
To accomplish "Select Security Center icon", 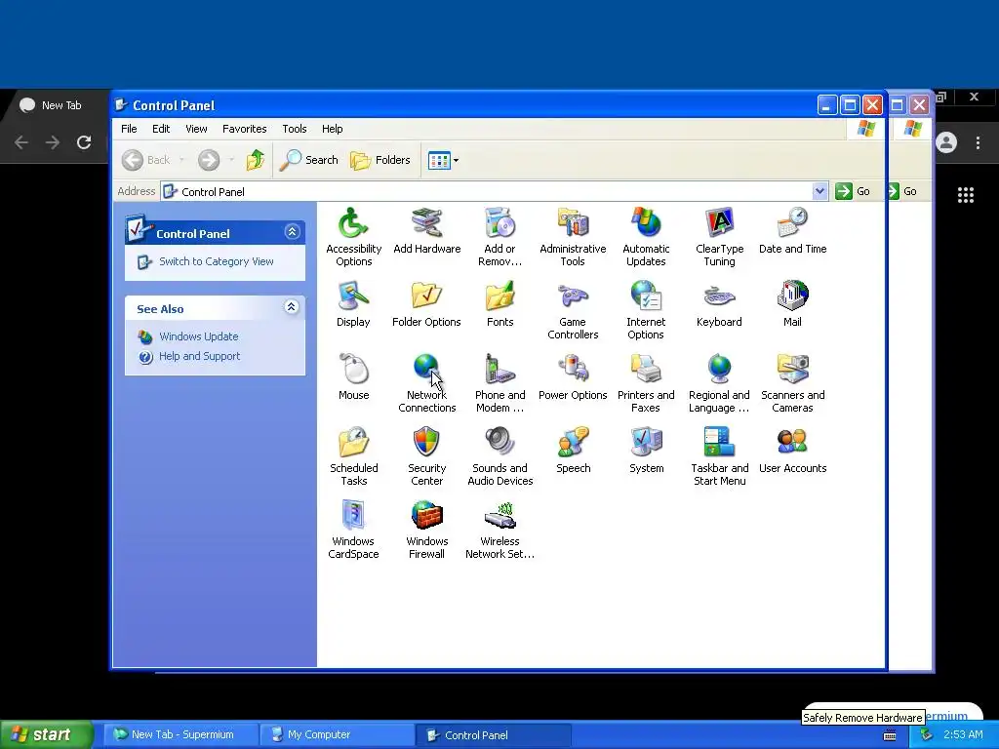I will [x=427, y=456].
